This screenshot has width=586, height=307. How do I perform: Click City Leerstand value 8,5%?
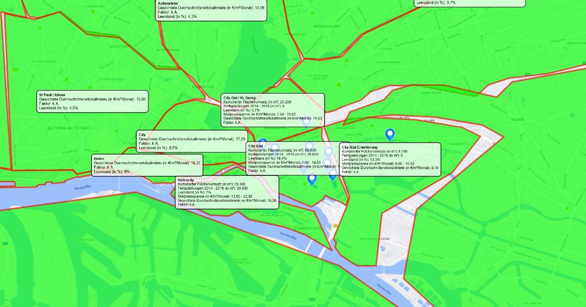coord(158,147)
